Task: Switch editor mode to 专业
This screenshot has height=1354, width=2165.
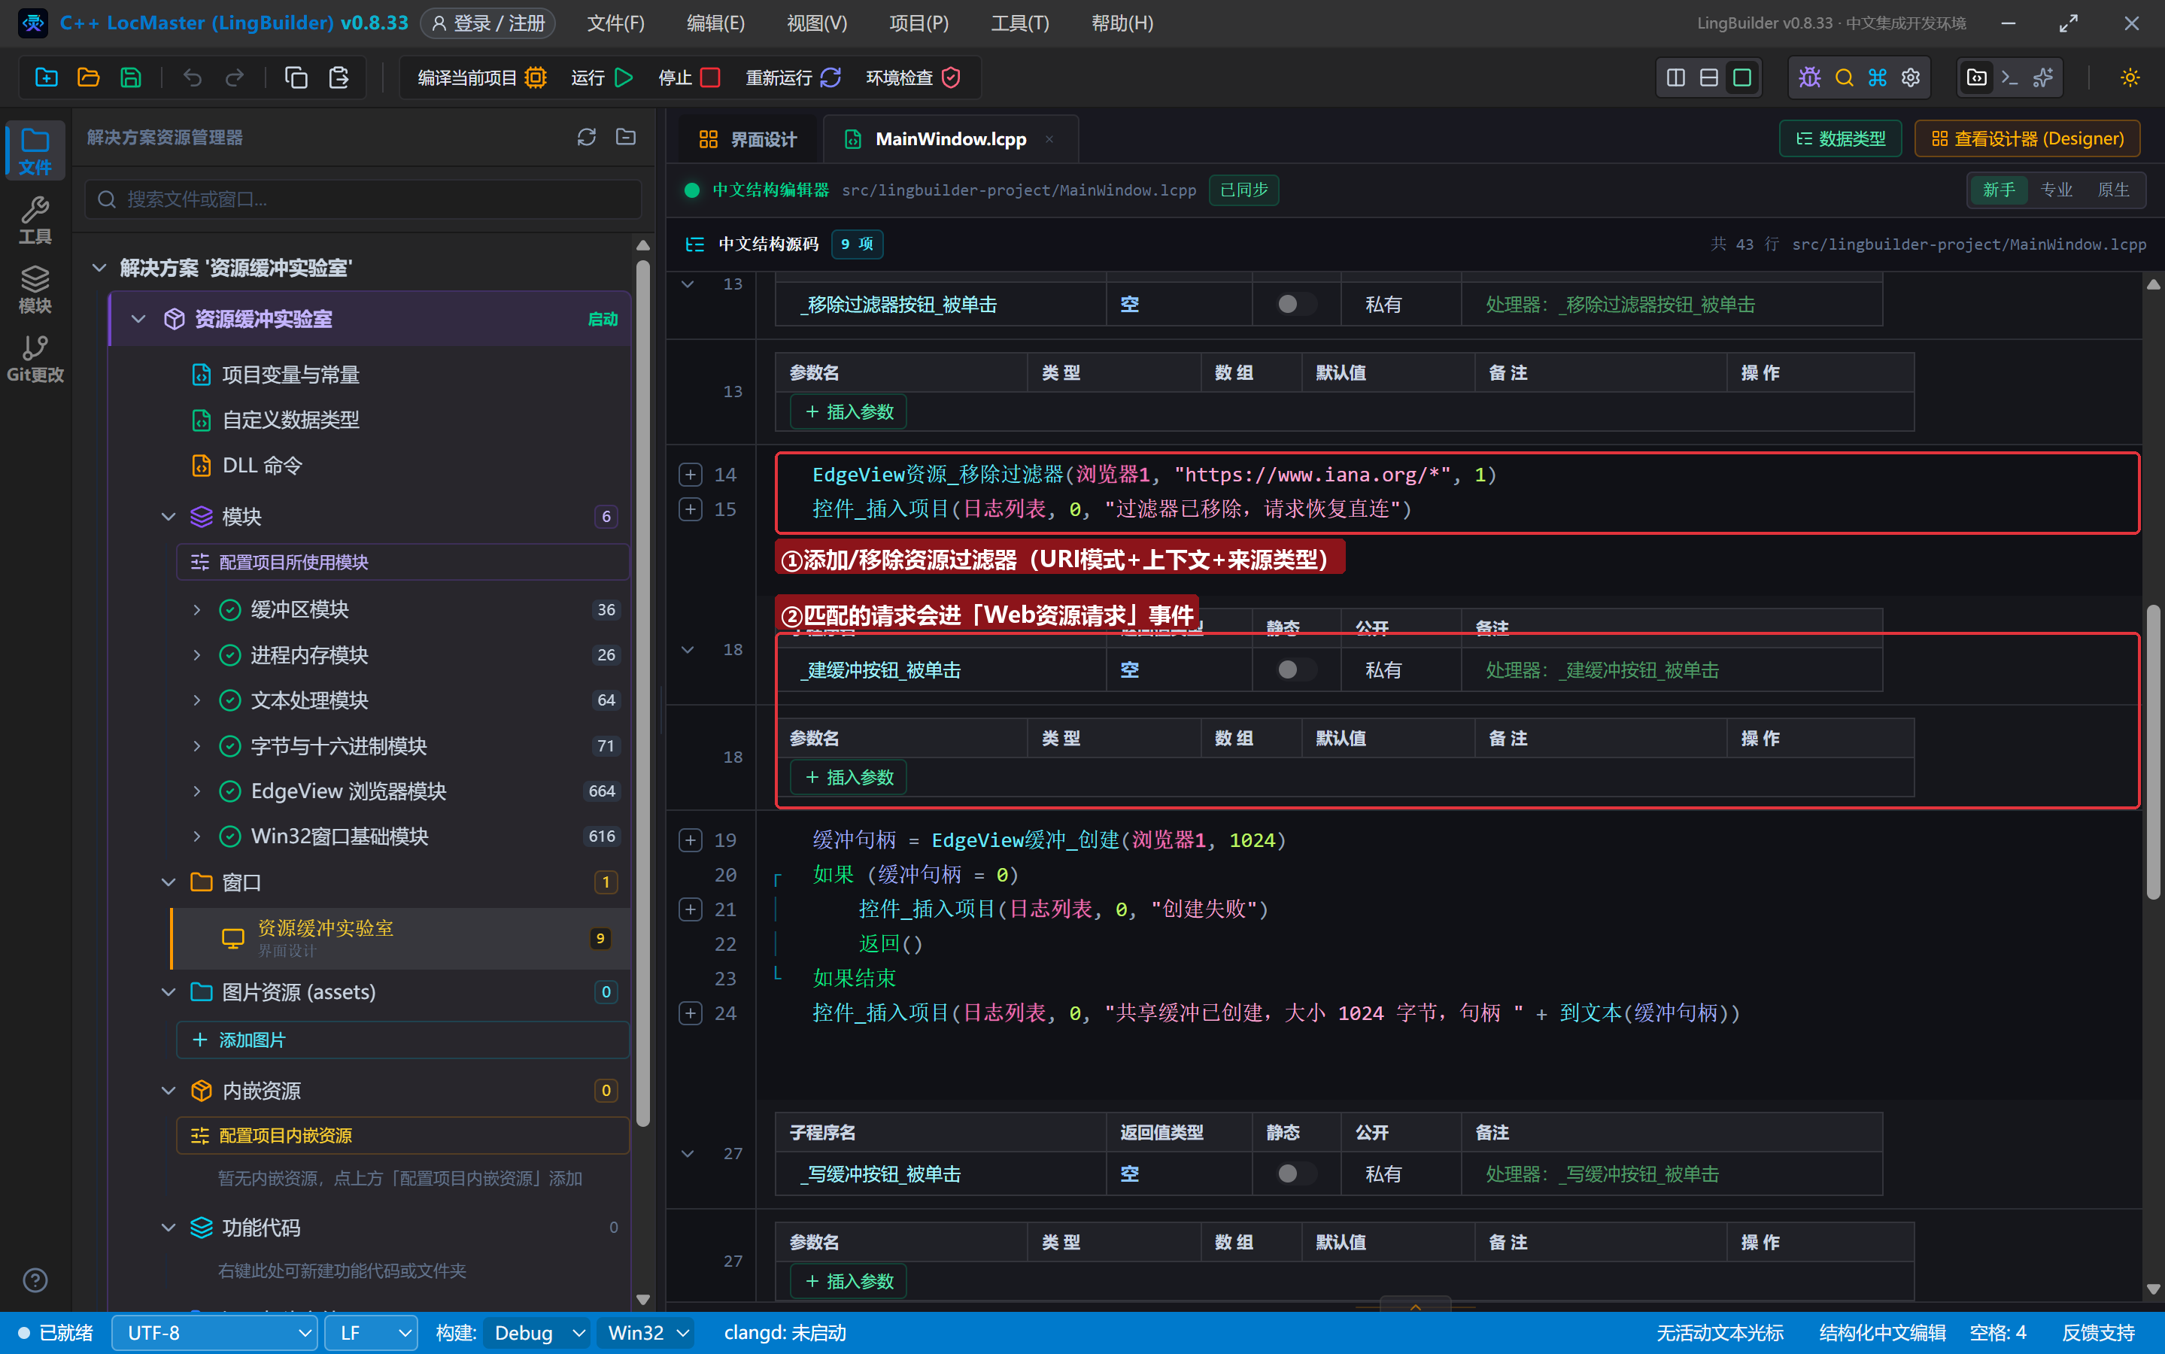Action: click(x=2057, y=190)
